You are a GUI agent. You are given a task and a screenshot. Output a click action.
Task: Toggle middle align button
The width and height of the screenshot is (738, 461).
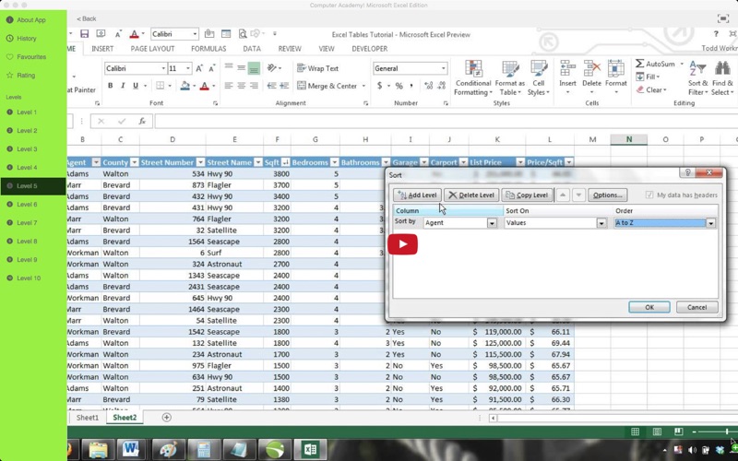(242, 68)
